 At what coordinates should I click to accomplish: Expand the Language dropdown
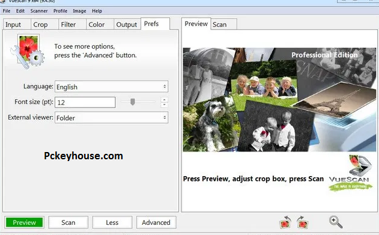112,87
